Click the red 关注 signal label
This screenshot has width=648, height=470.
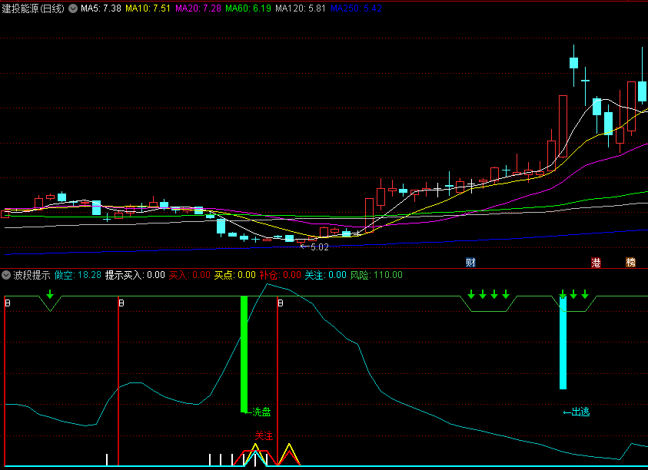tap(264, 435)
